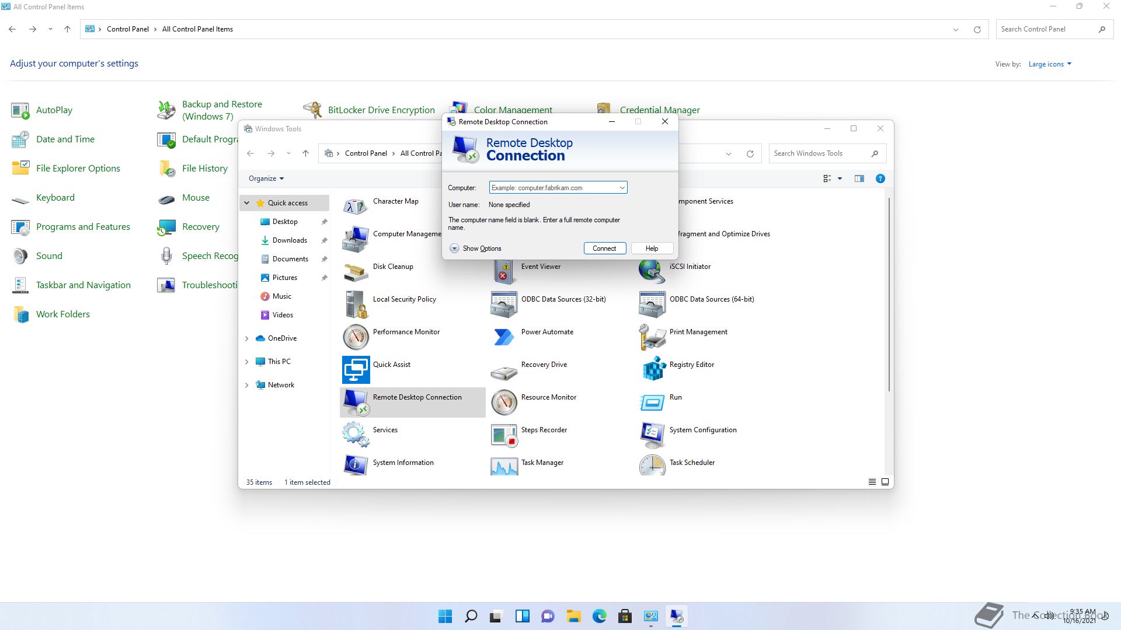Open the Computer Management tool icon

coord(356,239)
